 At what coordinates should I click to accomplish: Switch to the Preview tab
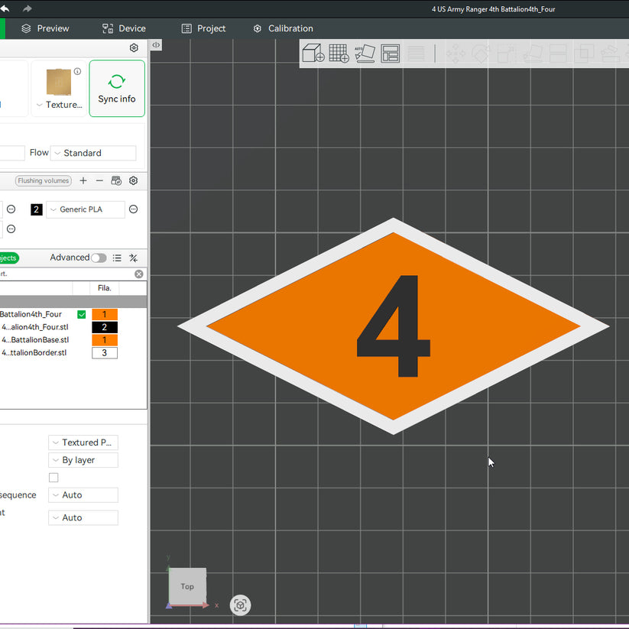[x=45, y=28]
